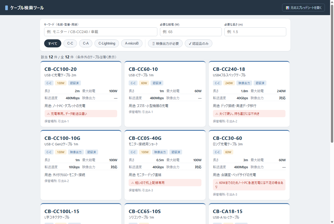Toggle 映像出力が必要 filter
Screen dimensions: 334x224
[165, 43]
